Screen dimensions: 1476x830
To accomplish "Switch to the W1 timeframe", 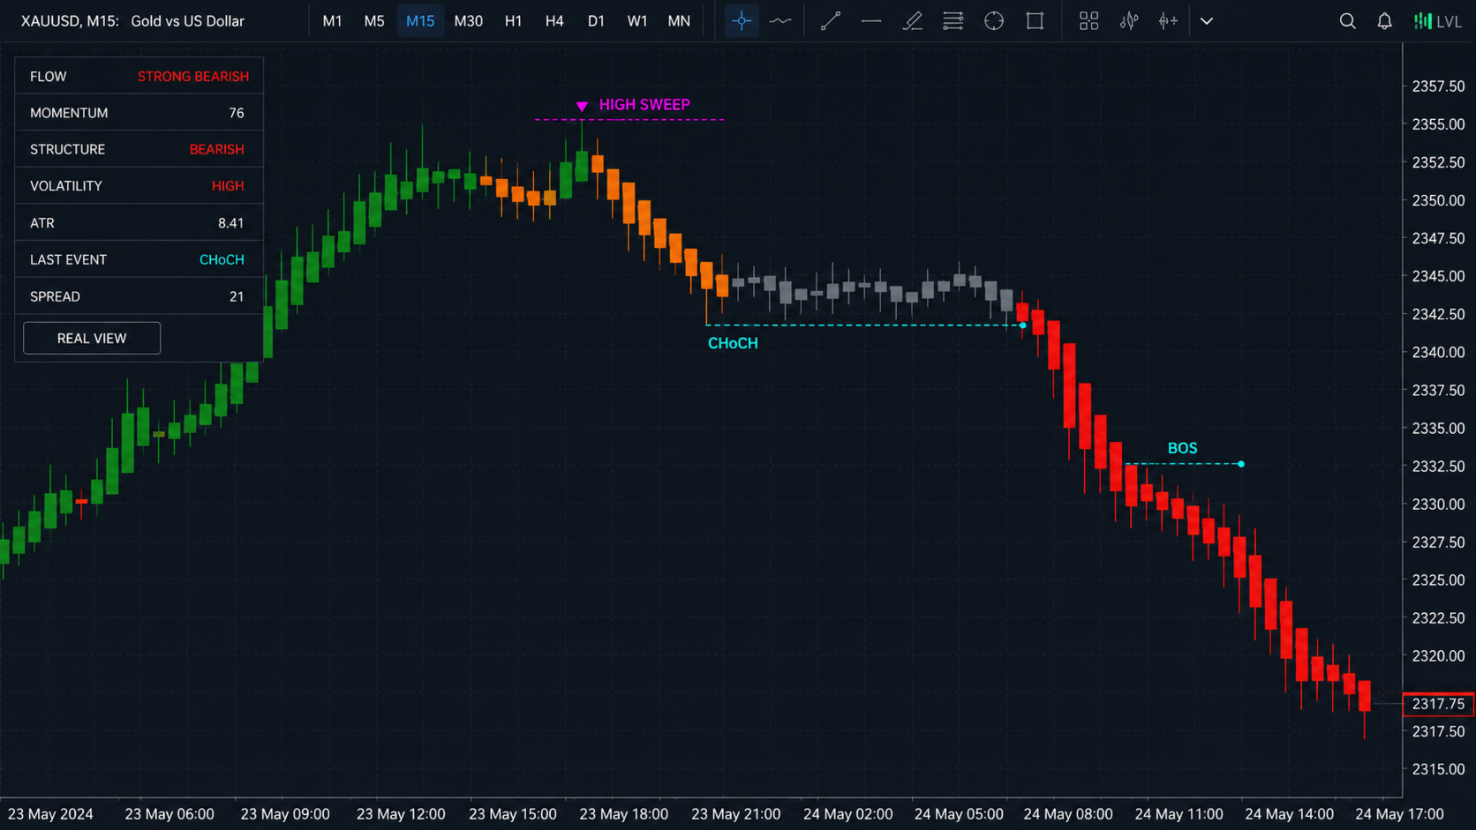I will pos(637,21).
